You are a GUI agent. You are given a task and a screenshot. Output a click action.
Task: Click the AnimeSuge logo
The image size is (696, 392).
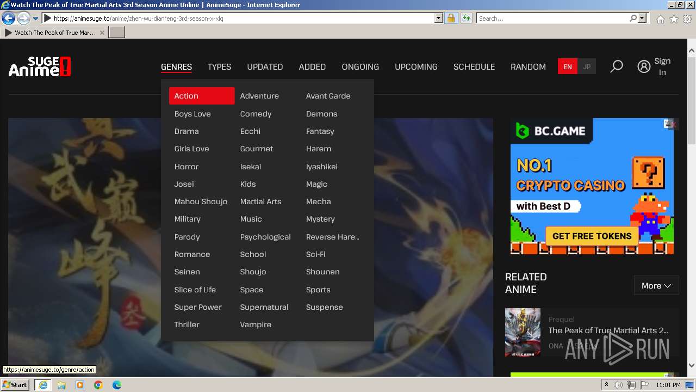click(40, 66)
